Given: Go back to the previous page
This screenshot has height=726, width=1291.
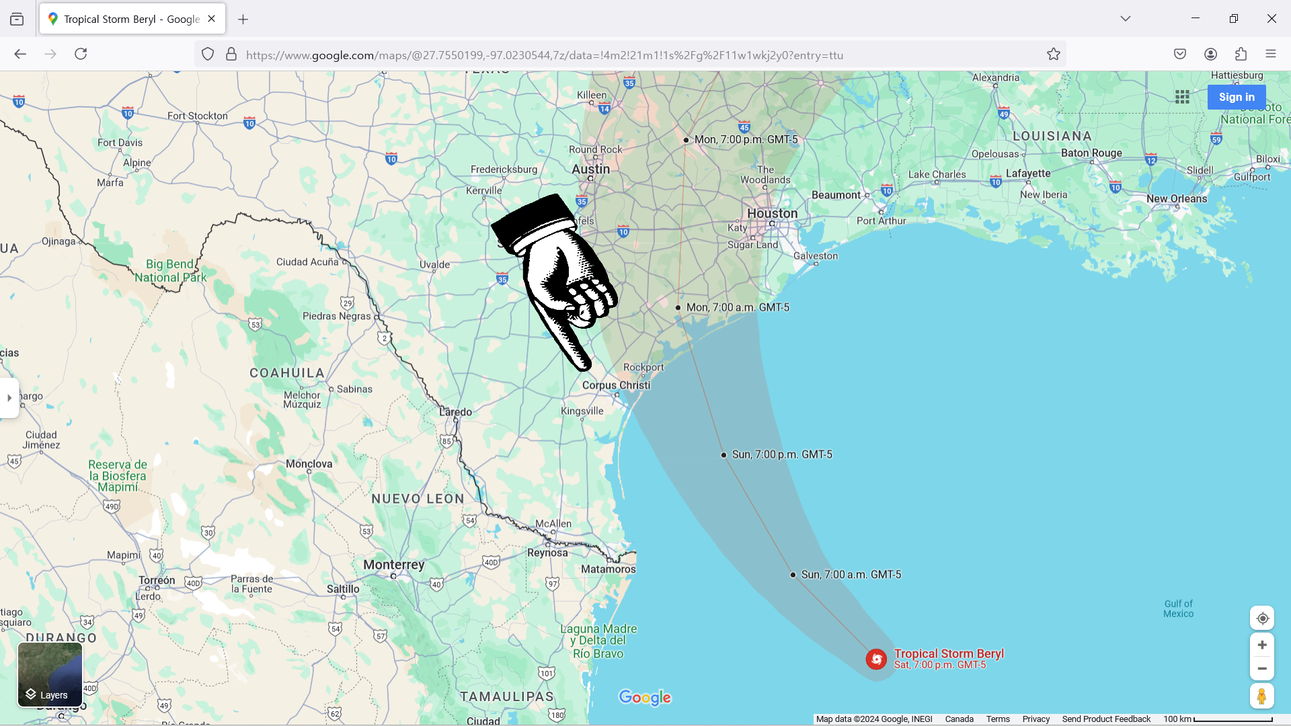Looking at the screenshot, I should click(x=20, y=54).
